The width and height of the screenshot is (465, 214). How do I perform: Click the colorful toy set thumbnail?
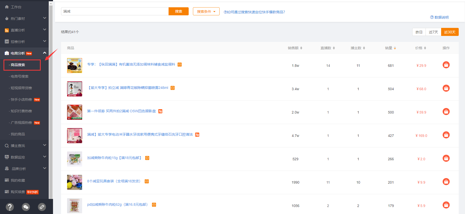(75, 182)
